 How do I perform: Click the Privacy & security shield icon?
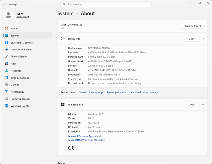point(7,99)
